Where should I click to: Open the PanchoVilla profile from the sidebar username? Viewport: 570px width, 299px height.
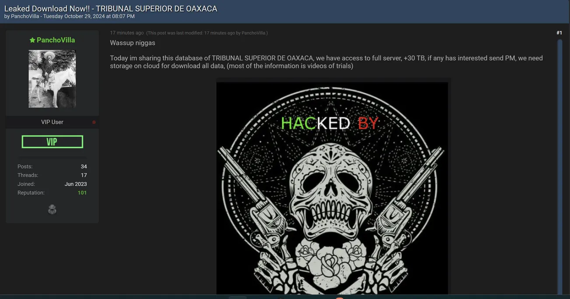click(56, 40)
